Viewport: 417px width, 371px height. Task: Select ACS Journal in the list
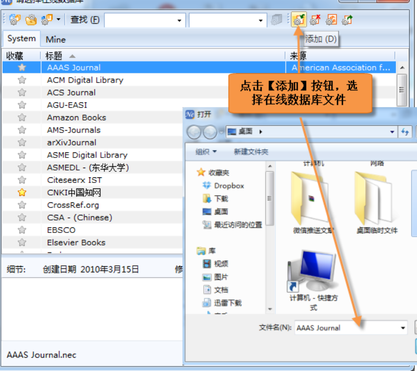71,93
